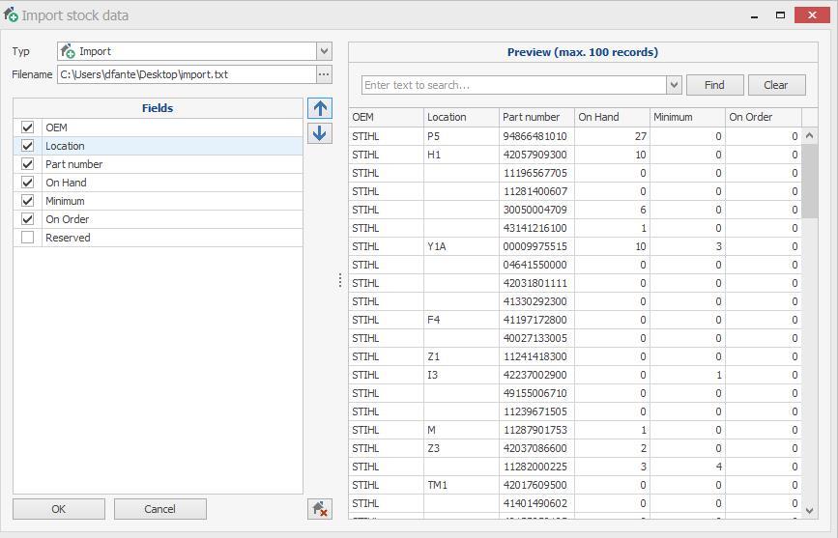
Task: Sort by the Location column header
Action: [x=462, y=117]
